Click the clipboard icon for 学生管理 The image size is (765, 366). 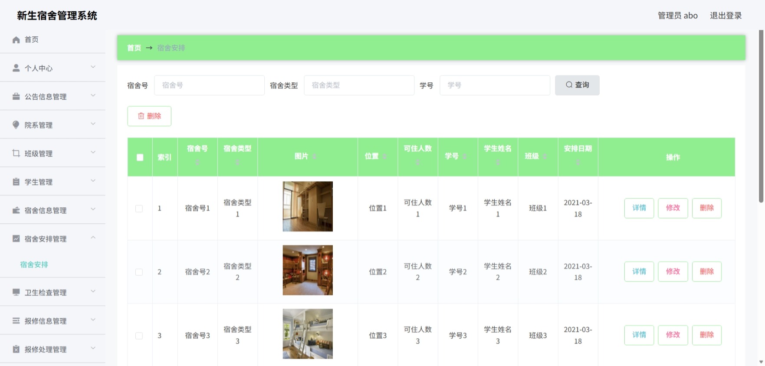coord(16,182)
